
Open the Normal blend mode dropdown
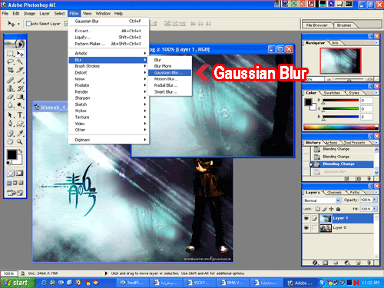point(323,200)
